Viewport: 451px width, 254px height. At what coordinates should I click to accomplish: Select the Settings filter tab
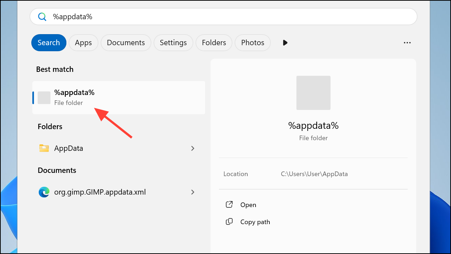[173, 43]
